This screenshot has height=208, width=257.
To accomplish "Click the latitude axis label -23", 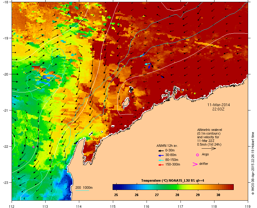I will (x=6, y=182).
